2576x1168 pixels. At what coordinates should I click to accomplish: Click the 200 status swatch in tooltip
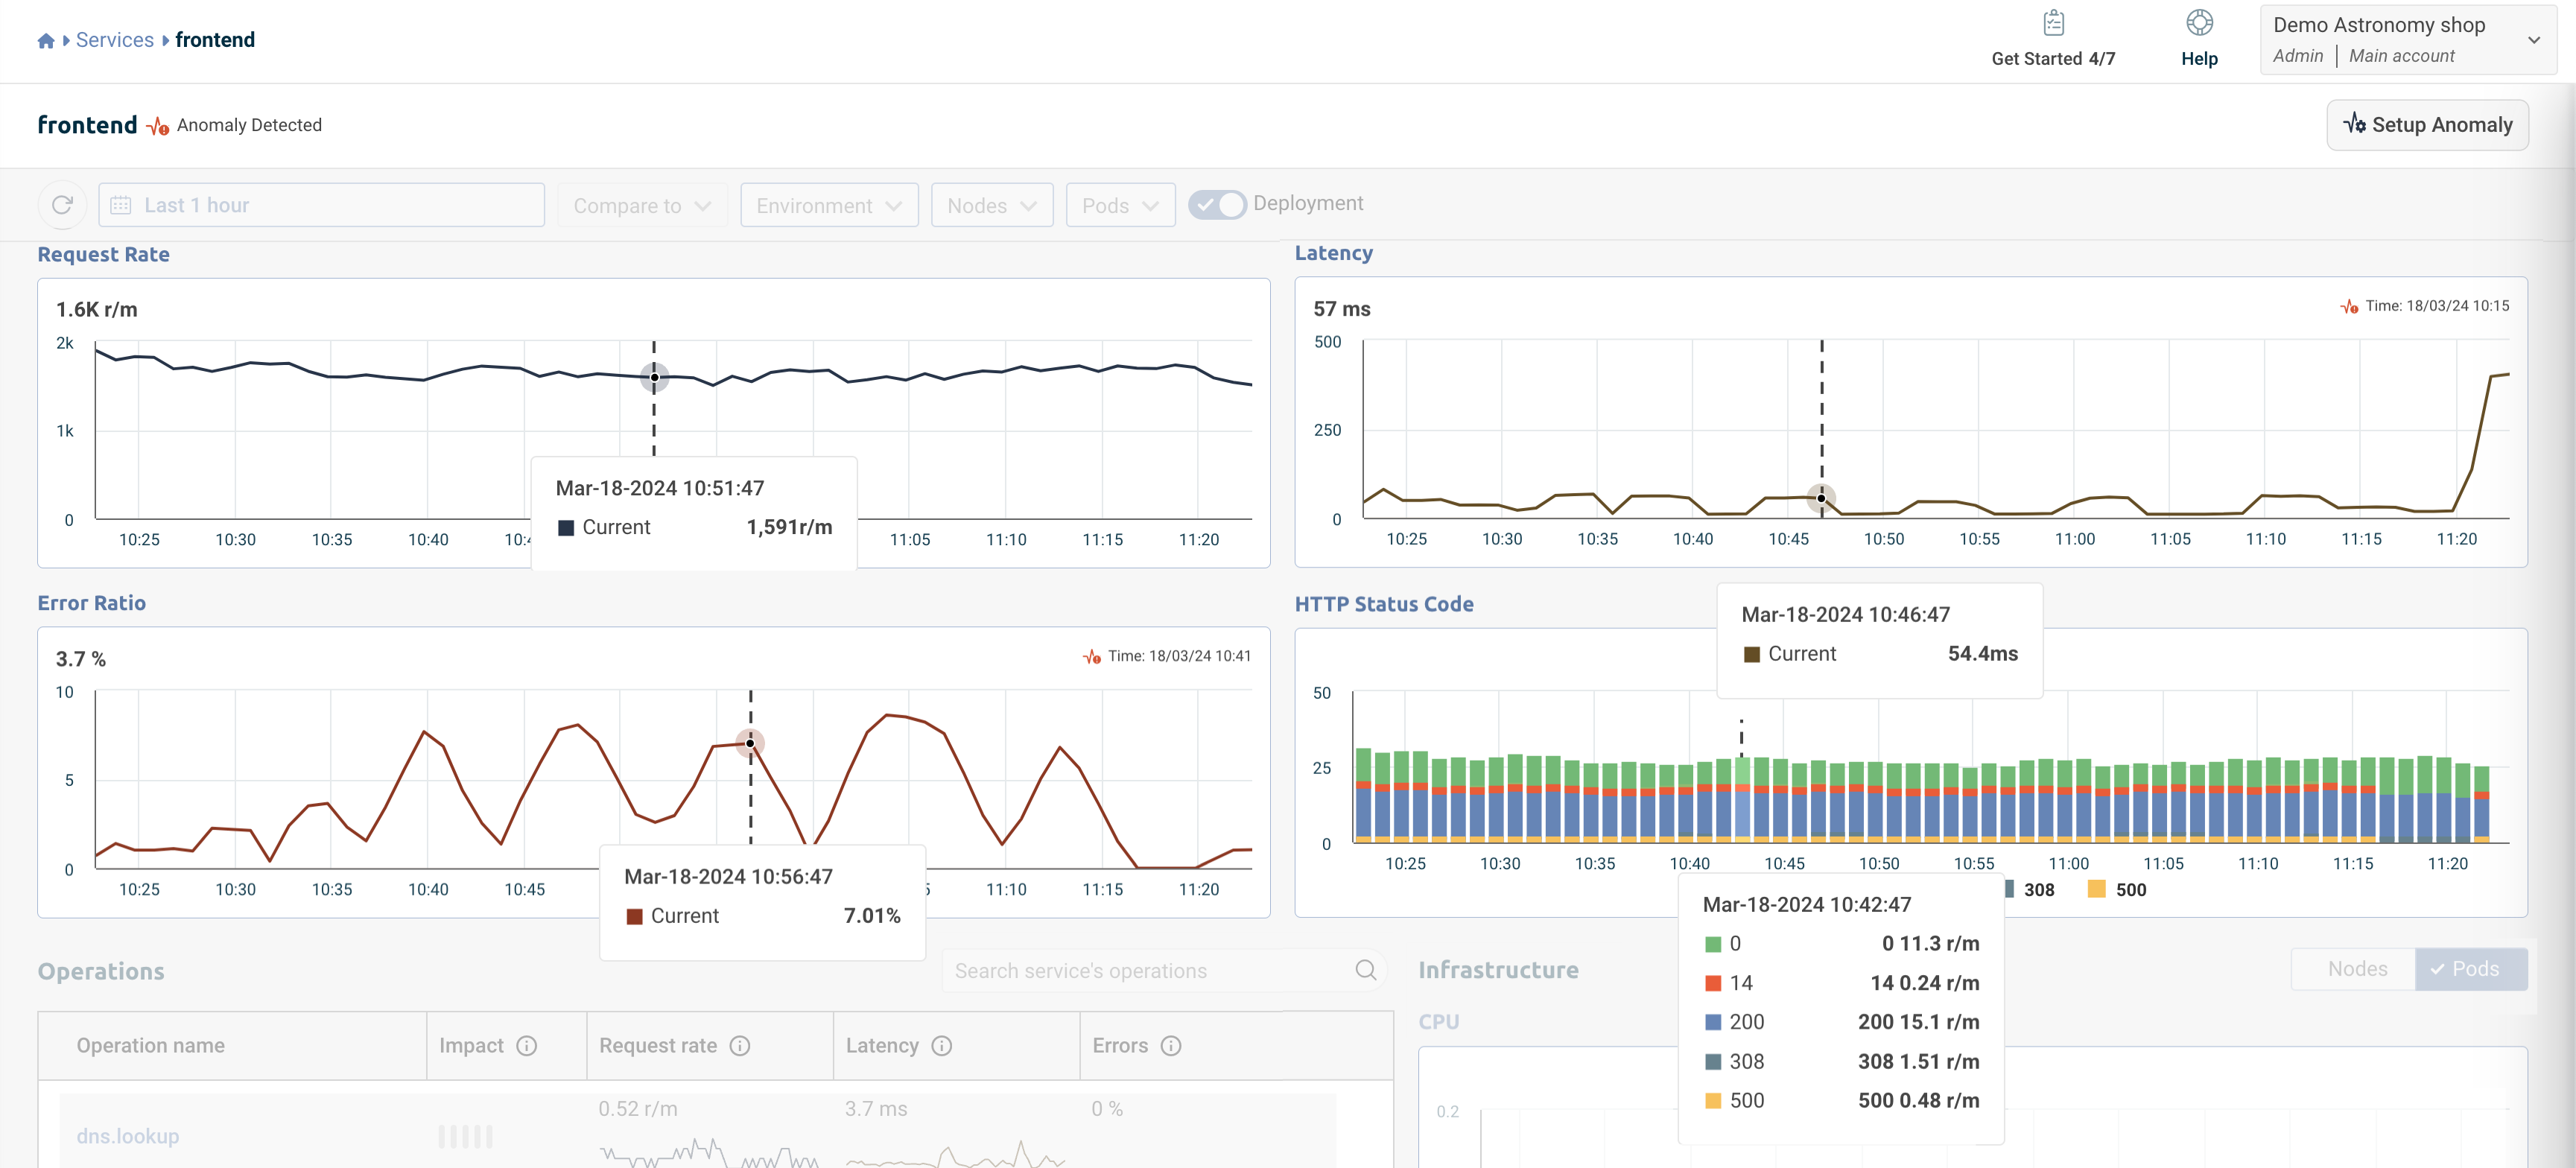coord(1713,1022)
